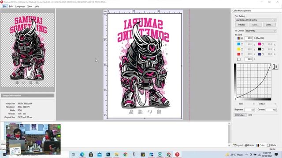Click the Initialize button
Viewport: 282px width, 158px height.
coord(241,25)
